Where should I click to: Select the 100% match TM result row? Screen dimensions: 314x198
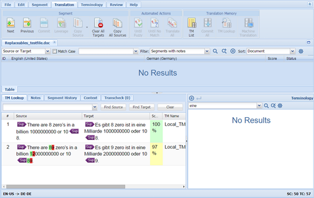(x=94, y=131)
